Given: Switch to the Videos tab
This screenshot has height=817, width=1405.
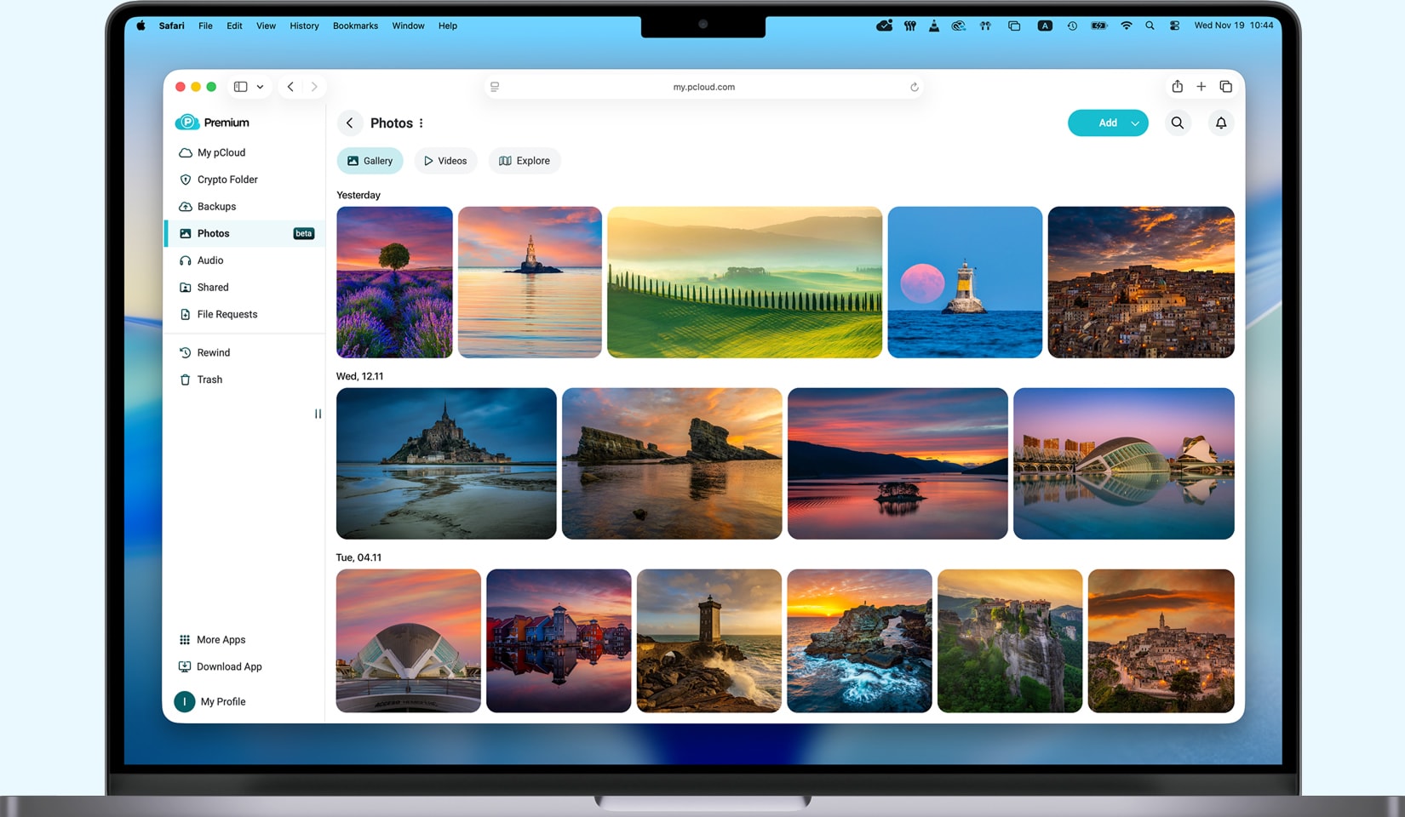Looking at the screenshot, I should (445, 161).
